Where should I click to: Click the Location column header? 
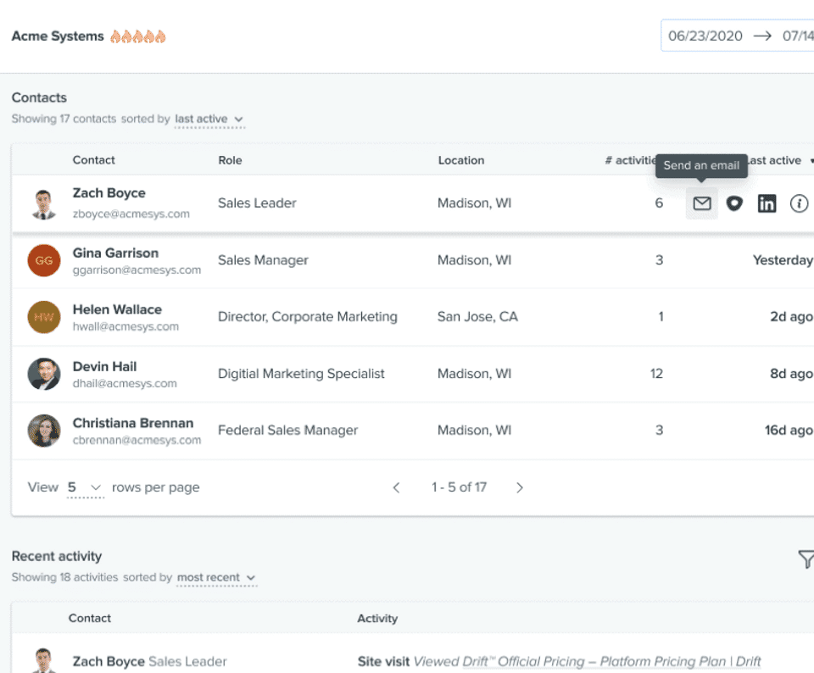461,160
